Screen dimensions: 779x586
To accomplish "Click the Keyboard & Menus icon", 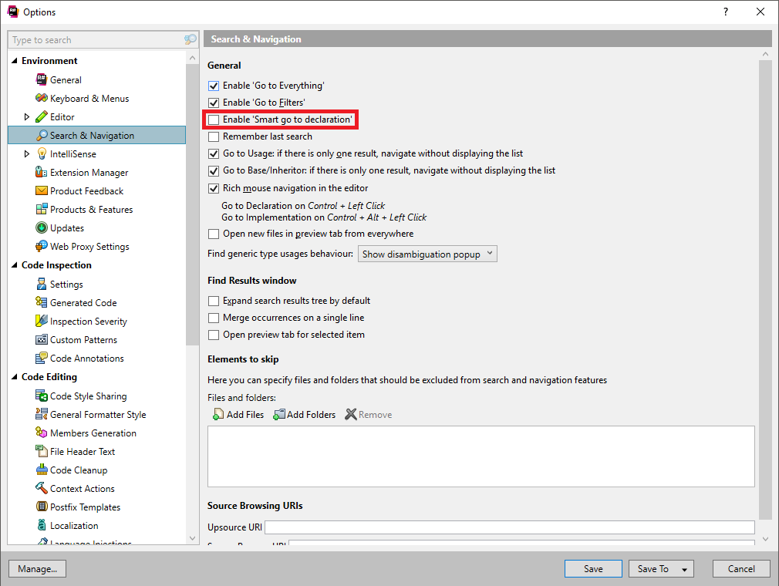I will point(42,98).
